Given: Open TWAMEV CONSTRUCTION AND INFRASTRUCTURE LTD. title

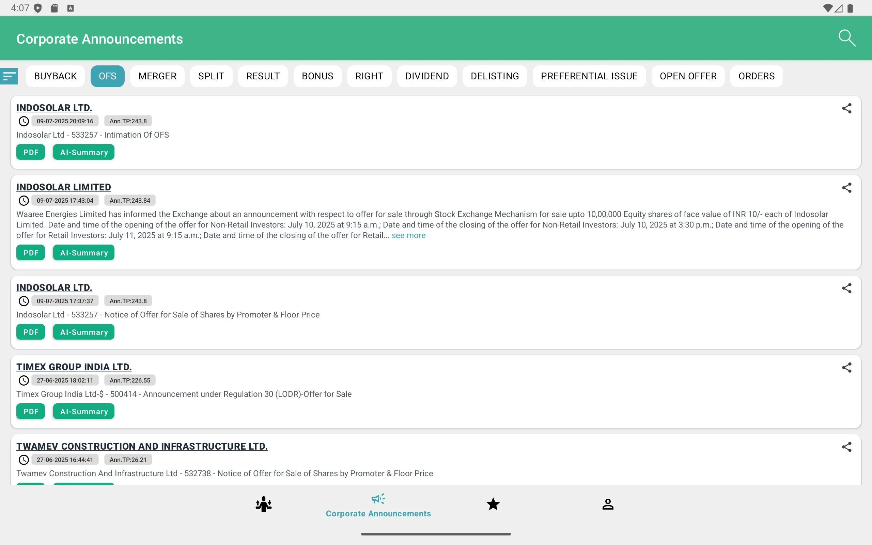Looking at the screenshot, I should (x=142, y=446).
